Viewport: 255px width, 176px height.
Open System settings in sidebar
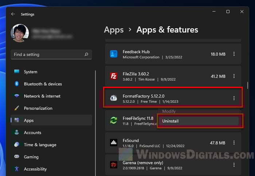click(51, 72)
